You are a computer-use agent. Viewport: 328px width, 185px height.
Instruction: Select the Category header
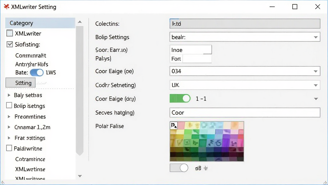pyautogui.click(x=40, y=23)
